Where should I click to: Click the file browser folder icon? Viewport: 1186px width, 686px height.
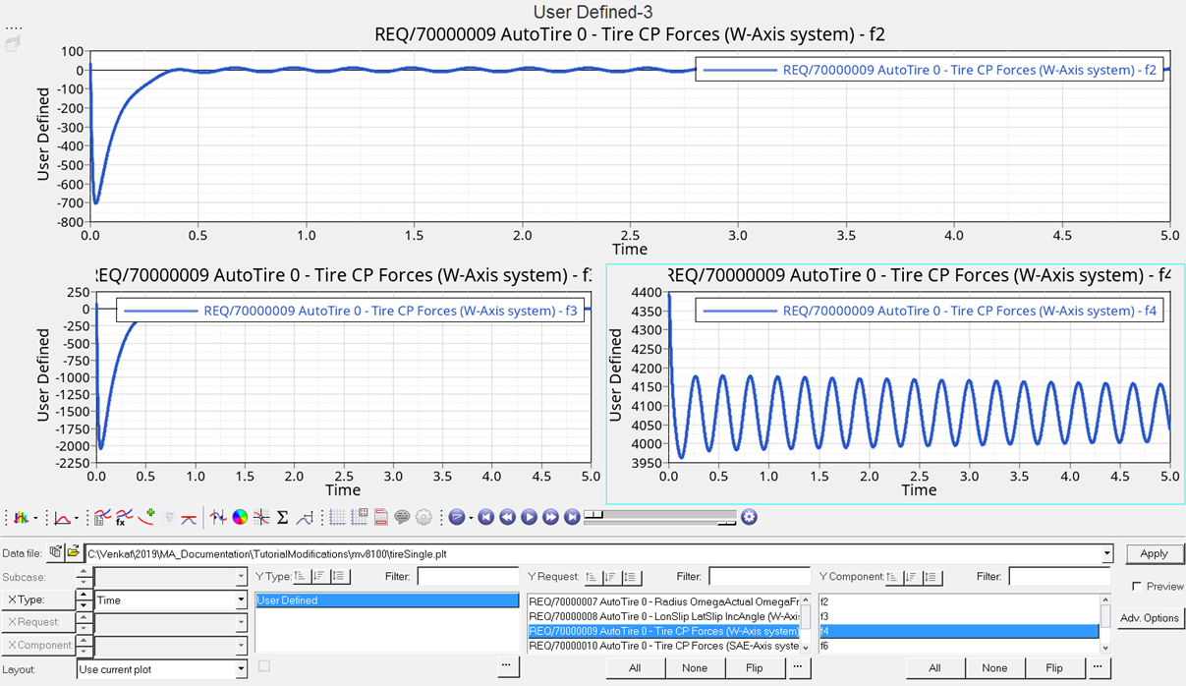pyautogui.click(x=73, y=553)
